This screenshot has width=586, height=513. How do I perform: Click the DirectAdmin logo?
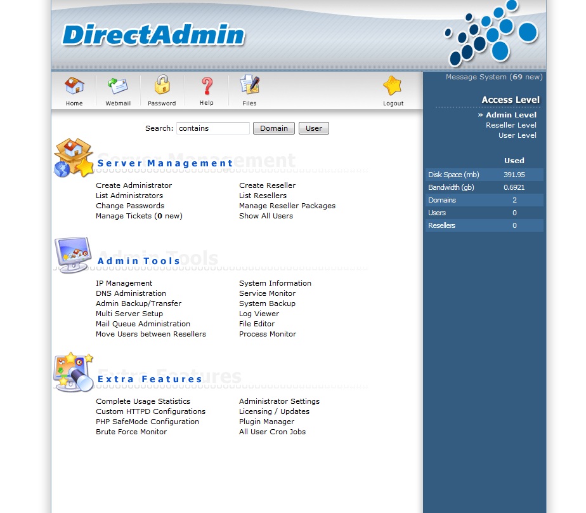[x=153, y=35]
